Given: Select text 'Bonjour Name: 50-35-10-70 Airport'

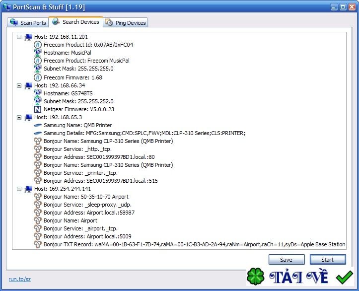Looking at the screenshot, I should (86, 197).
